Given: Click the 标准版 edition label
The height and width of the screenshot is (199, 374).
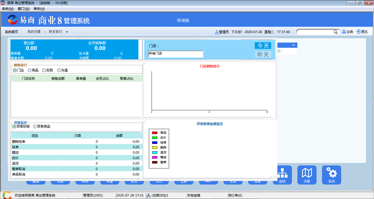Looking at the screenshot, I should coord(183,20).
